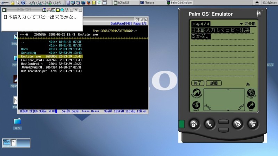
Task: Open the purple drawer list icon in toolbar
Action: point(68,3)
